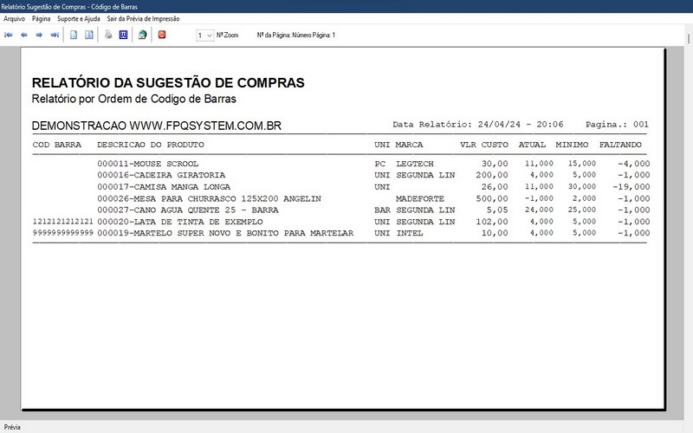Viewport: 693px width, 433px height.
Task: Open the Página menu
Action: click(x=41, y=18)
